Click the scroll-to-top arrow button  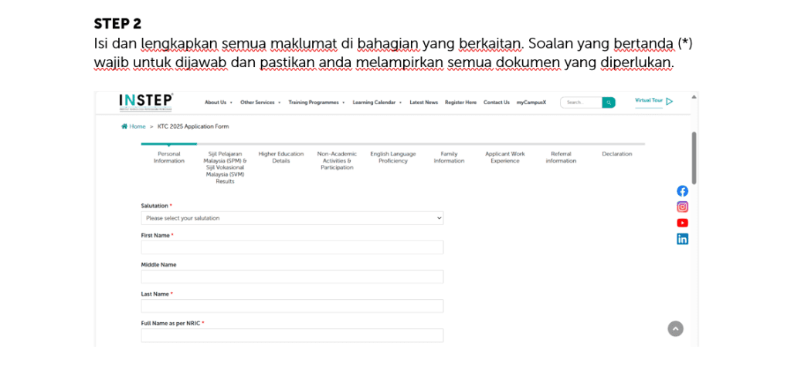(x=675, y=329)
